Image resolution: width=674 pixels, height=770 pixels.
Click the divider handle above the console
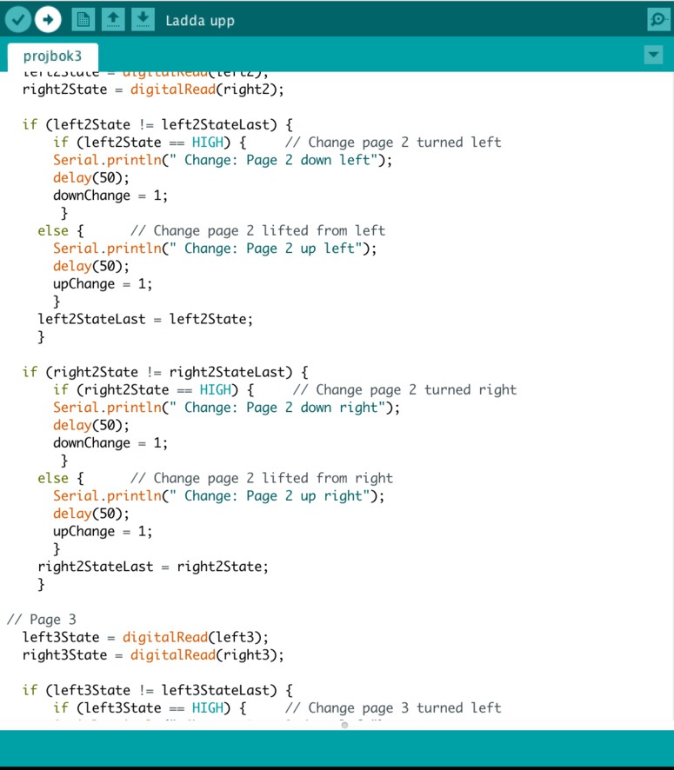click(344, 724)
